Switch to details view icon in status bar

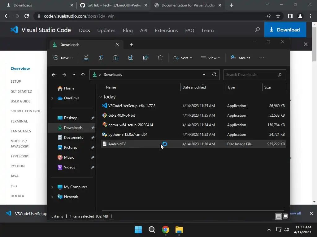(x=278, y=216)
